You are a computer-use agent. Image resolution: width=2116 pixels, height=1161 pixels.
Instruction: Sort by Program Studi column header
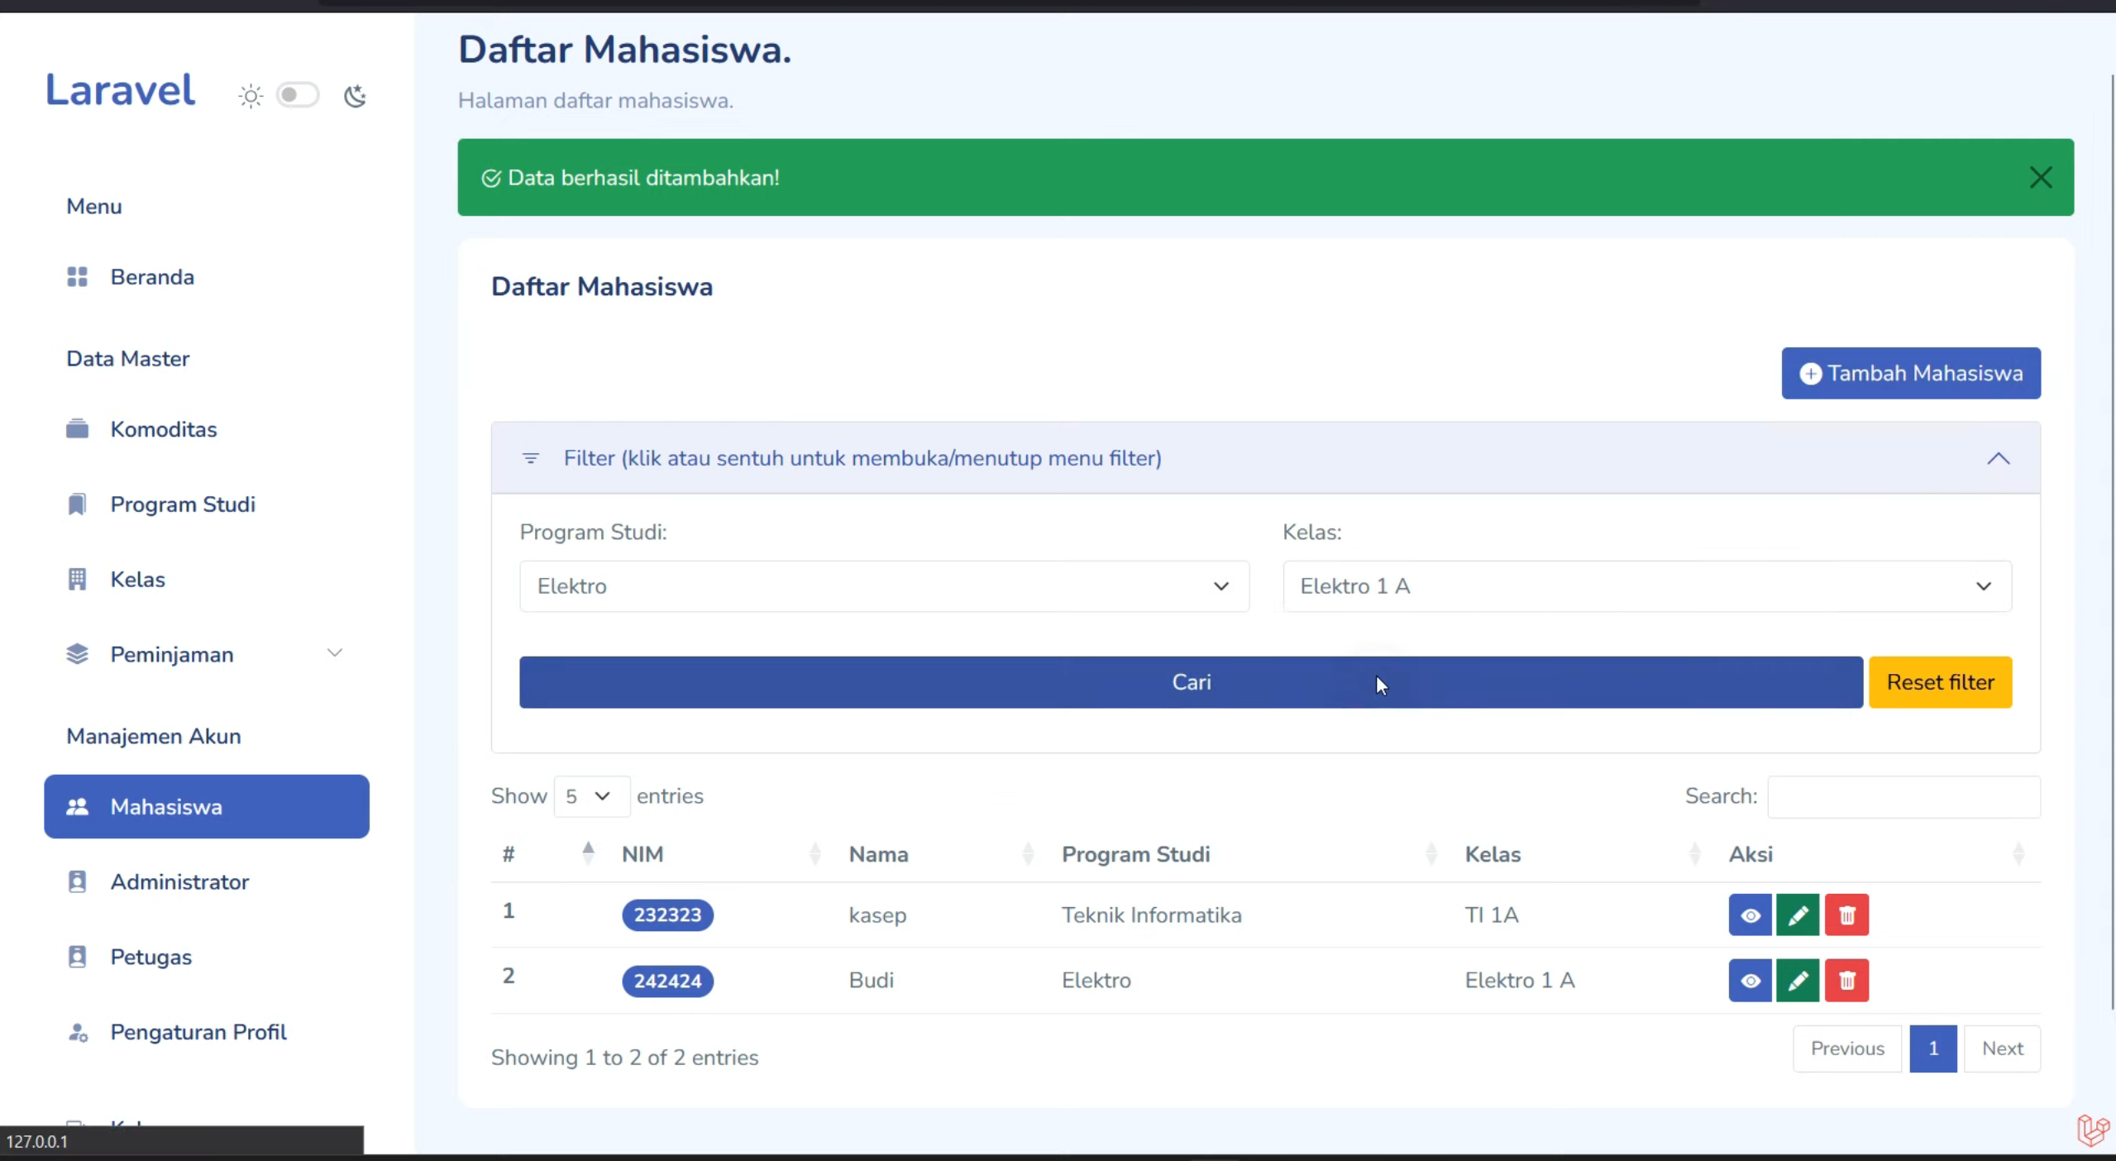(x=1251, y=854)
